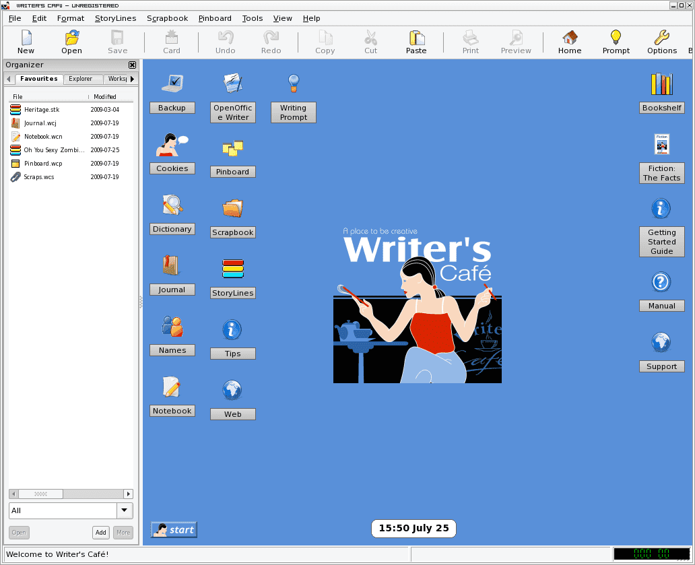Launch OpenOffice Writer from the desktop icon
The image size is (695, 565).
(x=233, y=83)
